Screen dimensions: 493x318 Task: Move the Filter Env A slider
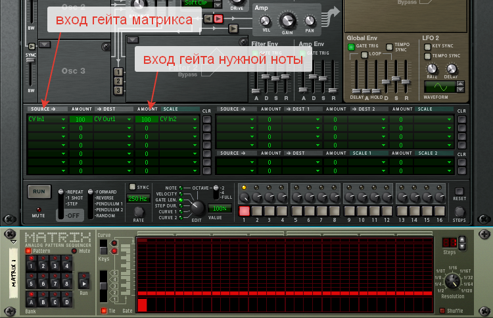coord(256,91)
